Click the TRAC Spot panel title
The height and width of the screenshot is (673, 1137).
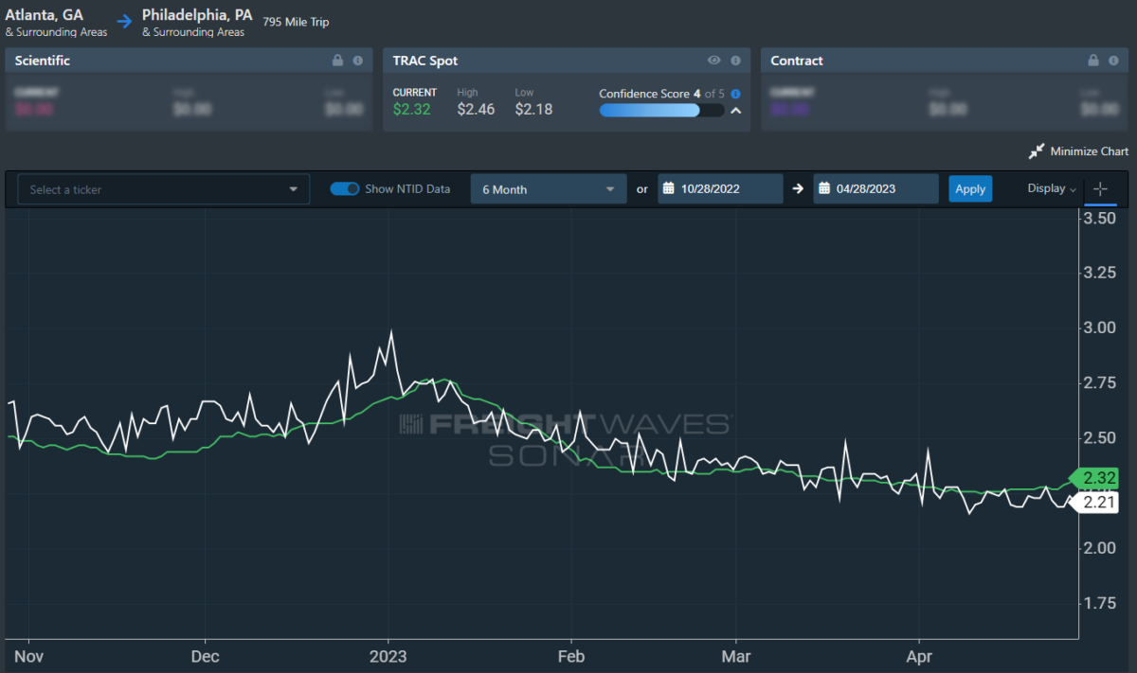point(425,61)
